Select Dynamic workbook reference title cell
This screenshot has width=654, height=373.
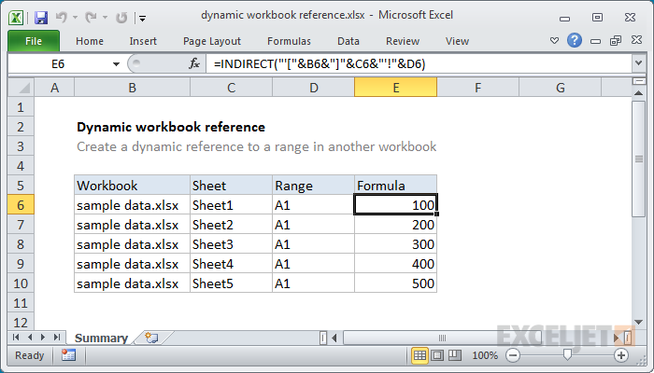coord(171,127)
